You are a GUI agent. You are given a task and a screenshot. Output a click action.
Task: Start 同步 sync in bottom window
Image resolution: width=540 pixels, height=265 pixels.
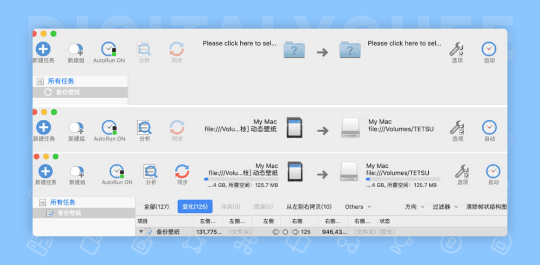click(182, 171)
